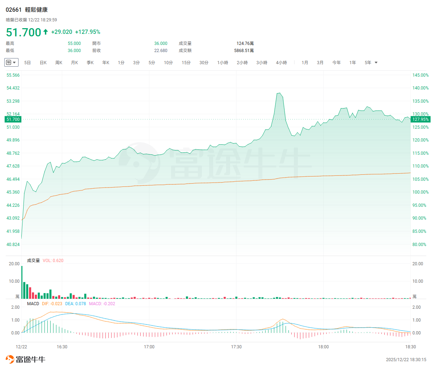Image resolution: width=432 pixels, height=369 pixels.
Task: Click the green price-up arrow icon
Action: pyautogui.click(x=46, y=32)
